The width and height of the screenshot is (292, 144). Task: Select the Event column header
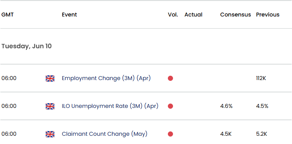click(69, 15)
